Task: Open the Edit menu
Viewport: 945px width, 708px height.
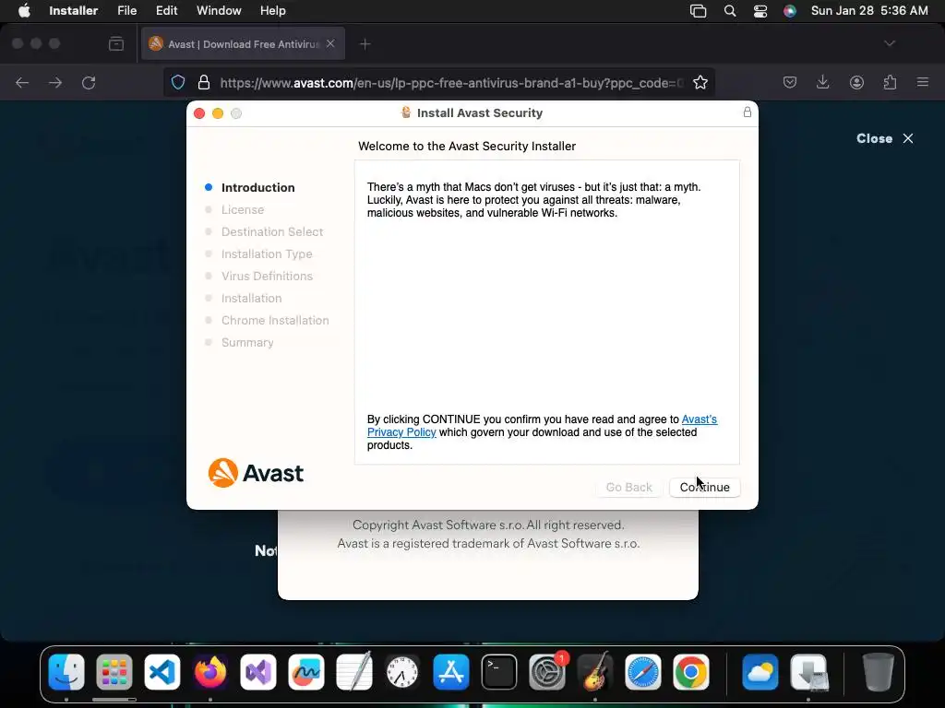Action: 166,11
